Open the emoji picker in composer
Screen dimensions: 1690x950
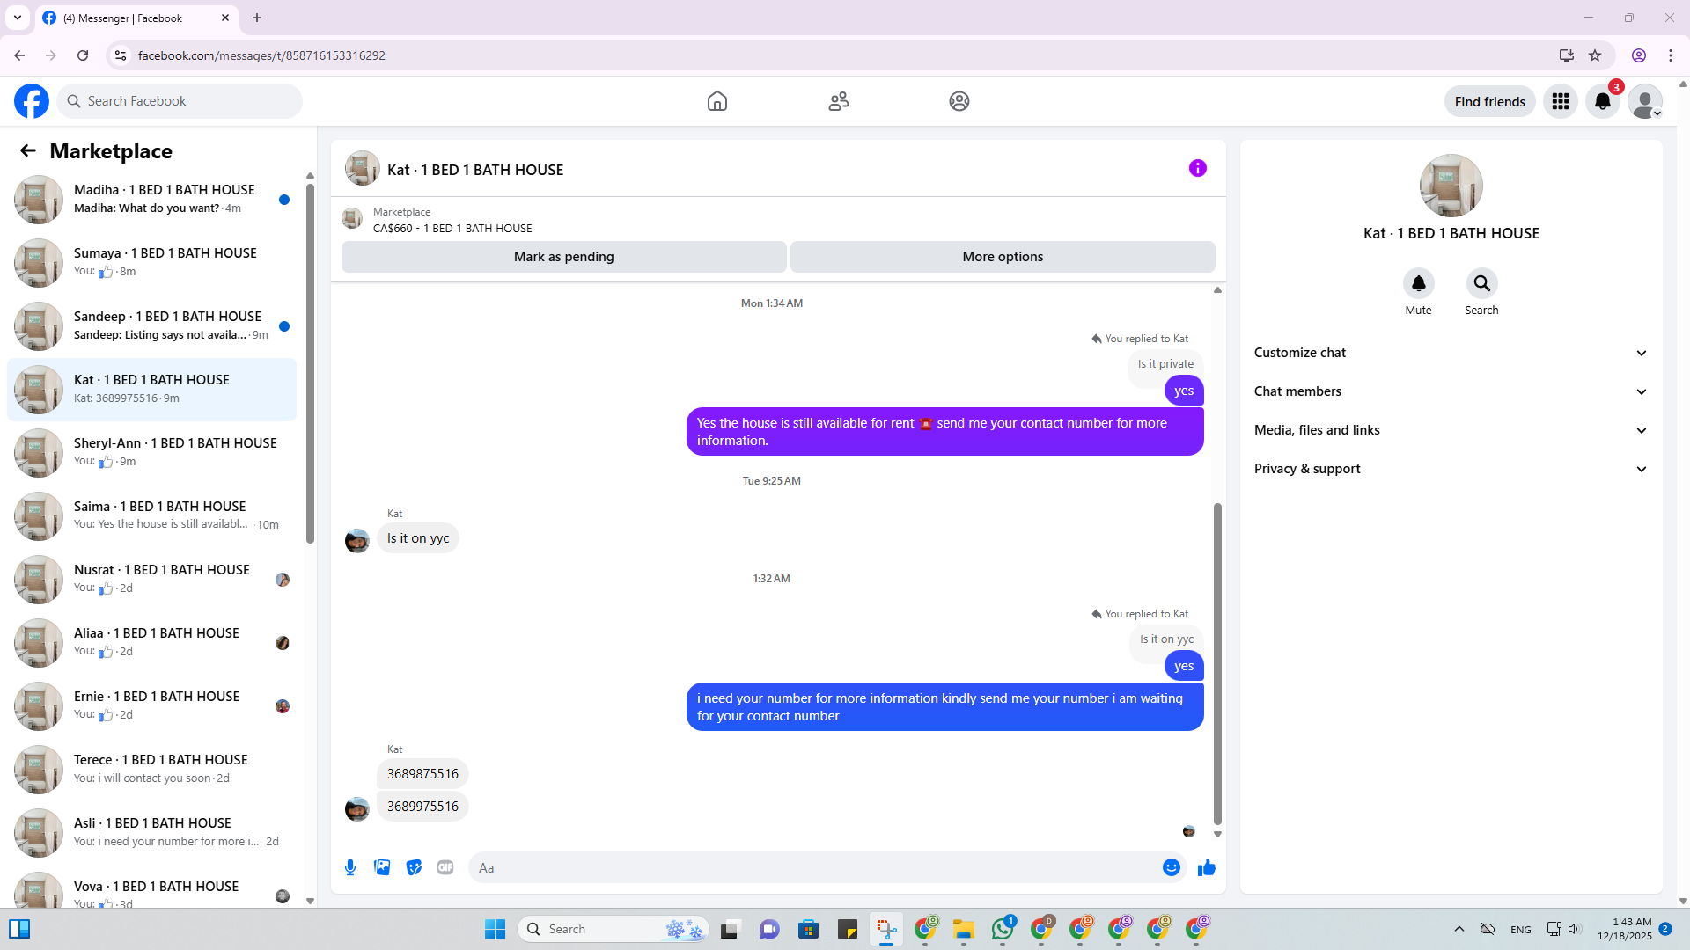point(1171,867)
